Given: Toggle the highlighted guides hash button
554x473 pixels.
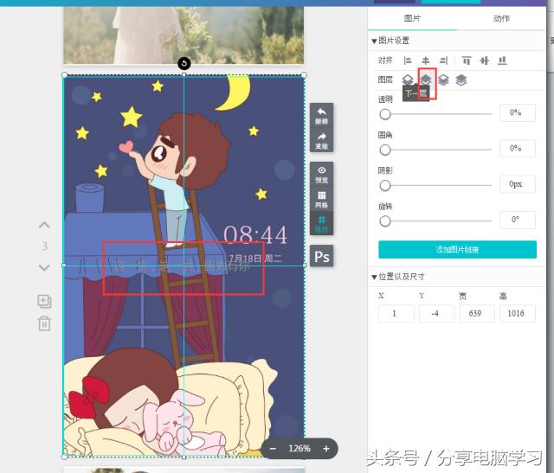Looking at the screenshot, I should (321, 223).
